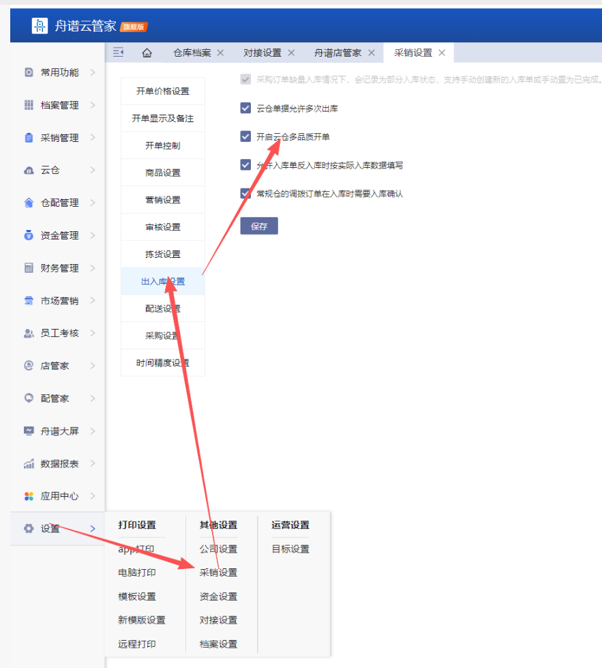Switch to the 仓库档案 tab
This screenshot has height=668, width=602.
(192, 53)
